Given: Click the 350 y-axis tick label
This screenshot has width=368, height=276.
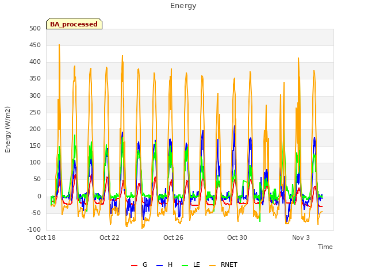Looking at the screenshot, I should coord(35,79).
